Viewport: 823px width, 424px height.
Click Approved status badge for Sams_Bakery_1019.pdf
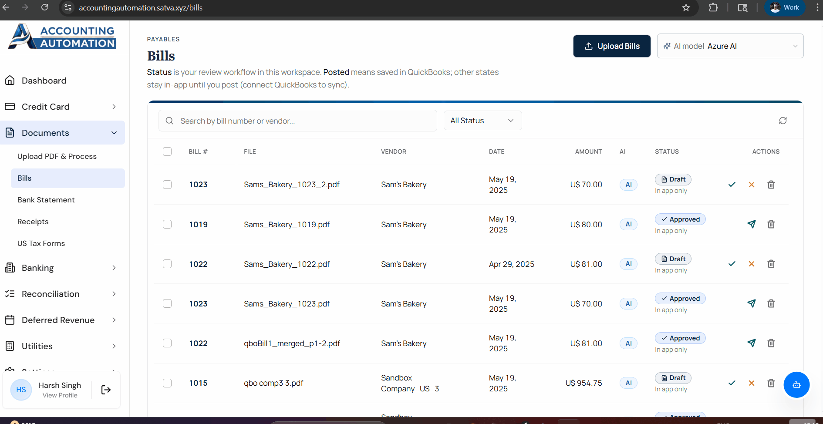coord(680,219)
